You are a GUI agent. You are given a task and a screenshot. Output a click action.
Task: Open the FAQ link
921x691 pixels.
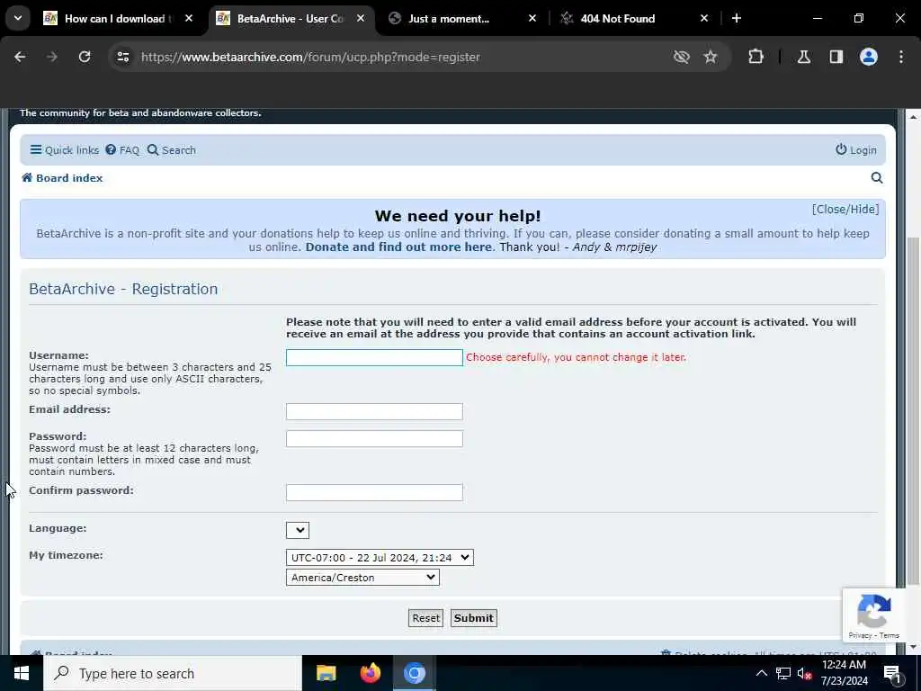point(122,150)
